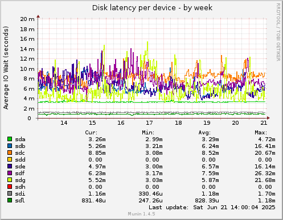Click sdi min value 330.46u
Screen dimensions: 283x220
(150, 194)
